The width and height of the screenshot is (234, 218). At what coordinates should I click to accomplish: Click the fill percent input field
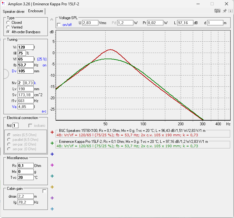(x=22, y=53)
